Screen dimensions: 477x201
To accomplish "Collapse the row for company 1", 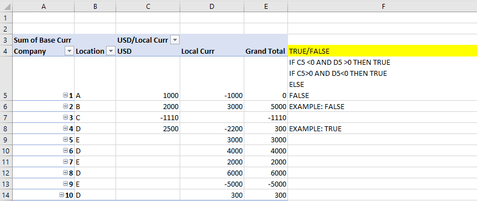I will pyautogui.click(x=65, y=95).
